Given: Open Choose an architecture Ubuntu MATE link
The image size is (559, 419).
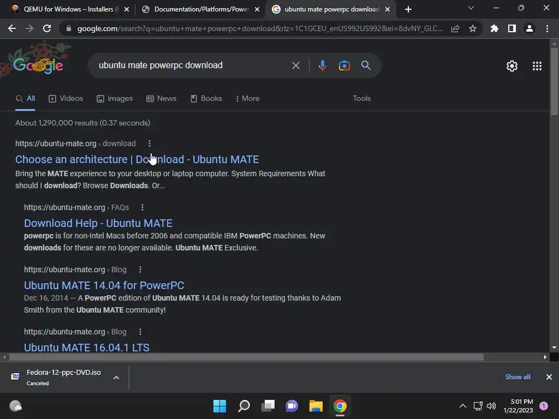Looking at the screenshot, I should (137, 159).
